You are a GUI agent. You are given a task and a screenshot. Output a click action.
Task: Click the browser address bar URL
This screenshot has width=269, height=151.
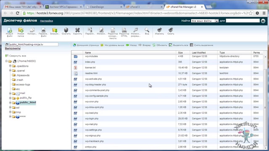click(x=137, y=13)
